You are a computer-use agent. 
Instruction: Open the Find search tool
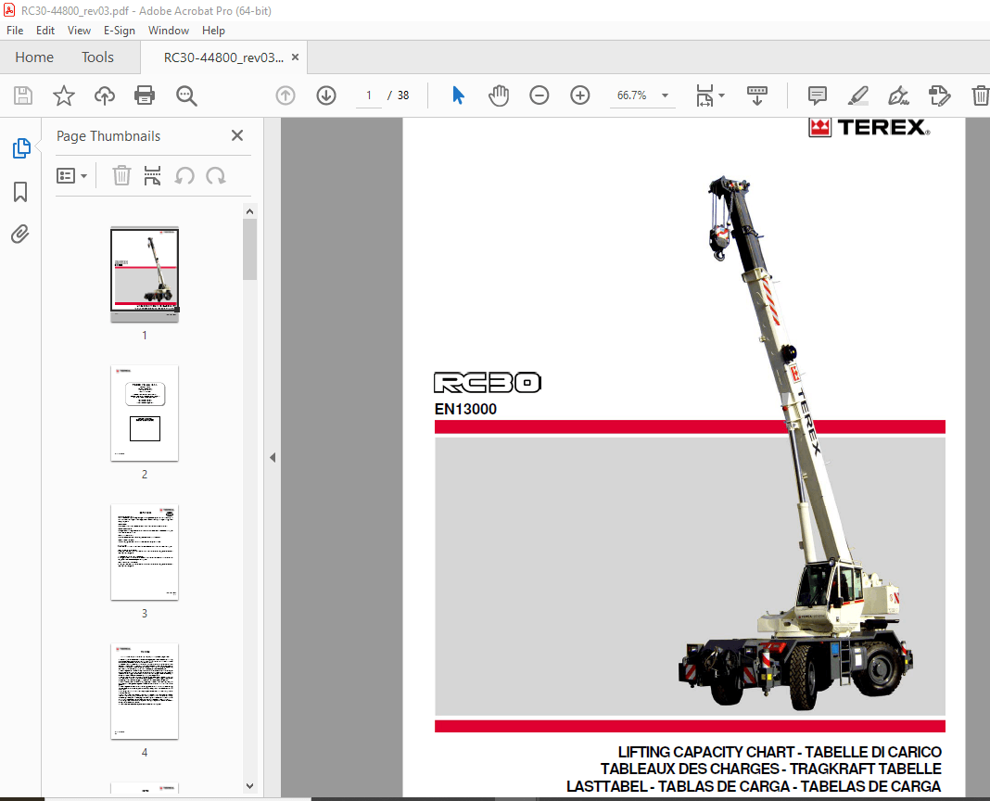[186, 95]
